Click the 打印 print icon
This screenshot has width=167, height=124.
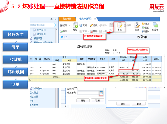coord(61,25)
